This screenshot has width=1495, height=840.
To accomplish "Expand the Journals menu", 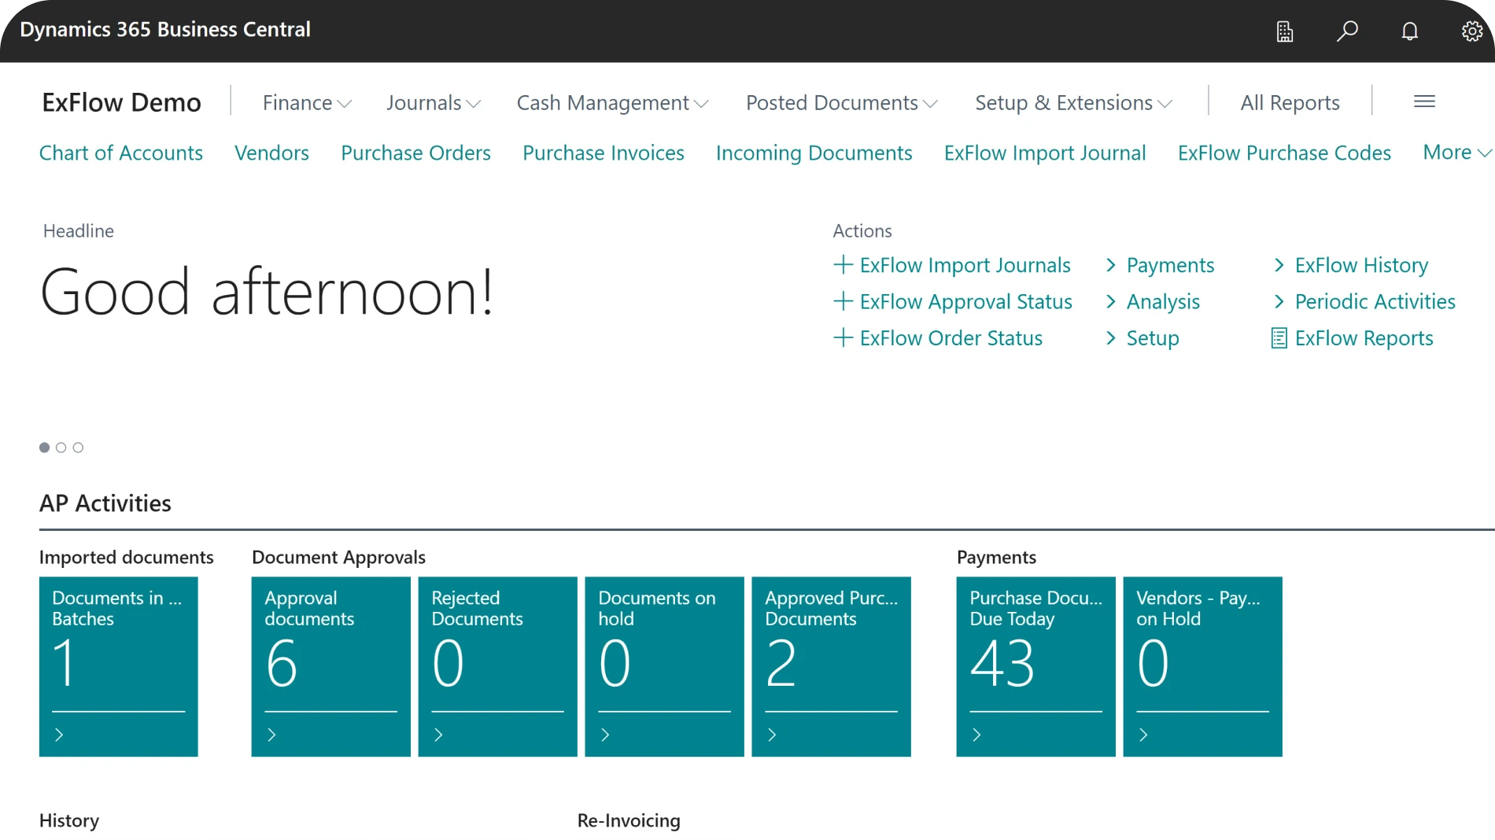I will click(434, 103).
